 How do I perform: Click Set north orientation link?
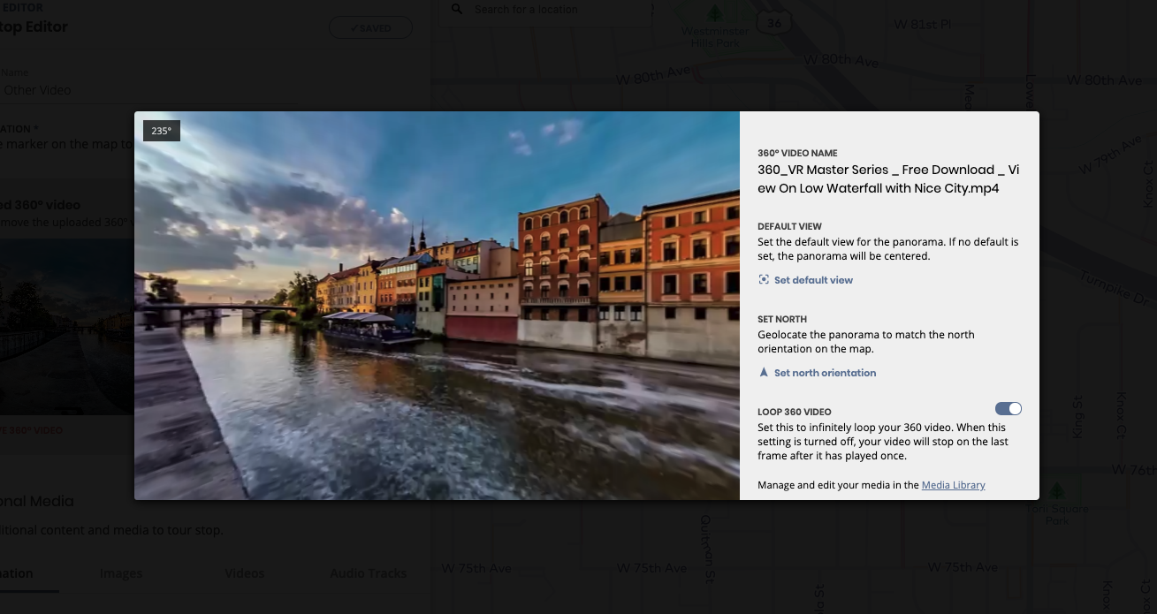[825, 373]
